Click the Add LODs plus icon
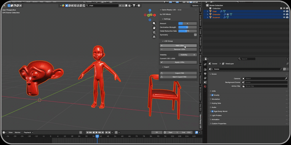 coord(162,46)
